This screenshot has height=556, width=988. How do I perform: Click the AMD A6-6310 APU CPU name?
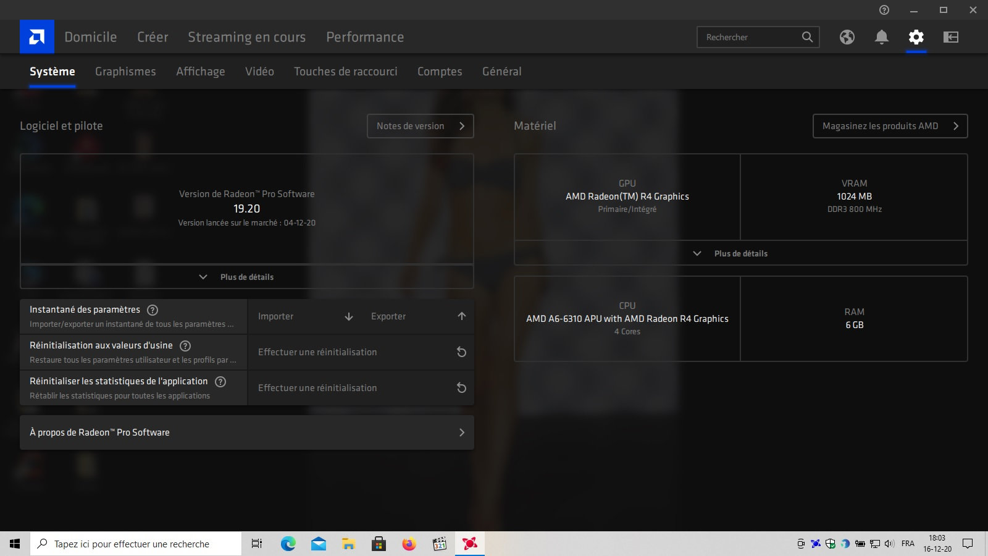627,319
